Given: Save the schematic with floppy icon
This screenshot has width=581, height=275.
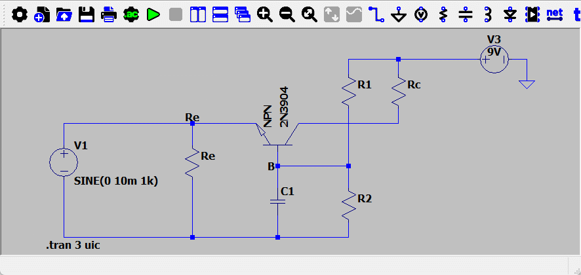Looking at the screenshot, I should (87, 14).
